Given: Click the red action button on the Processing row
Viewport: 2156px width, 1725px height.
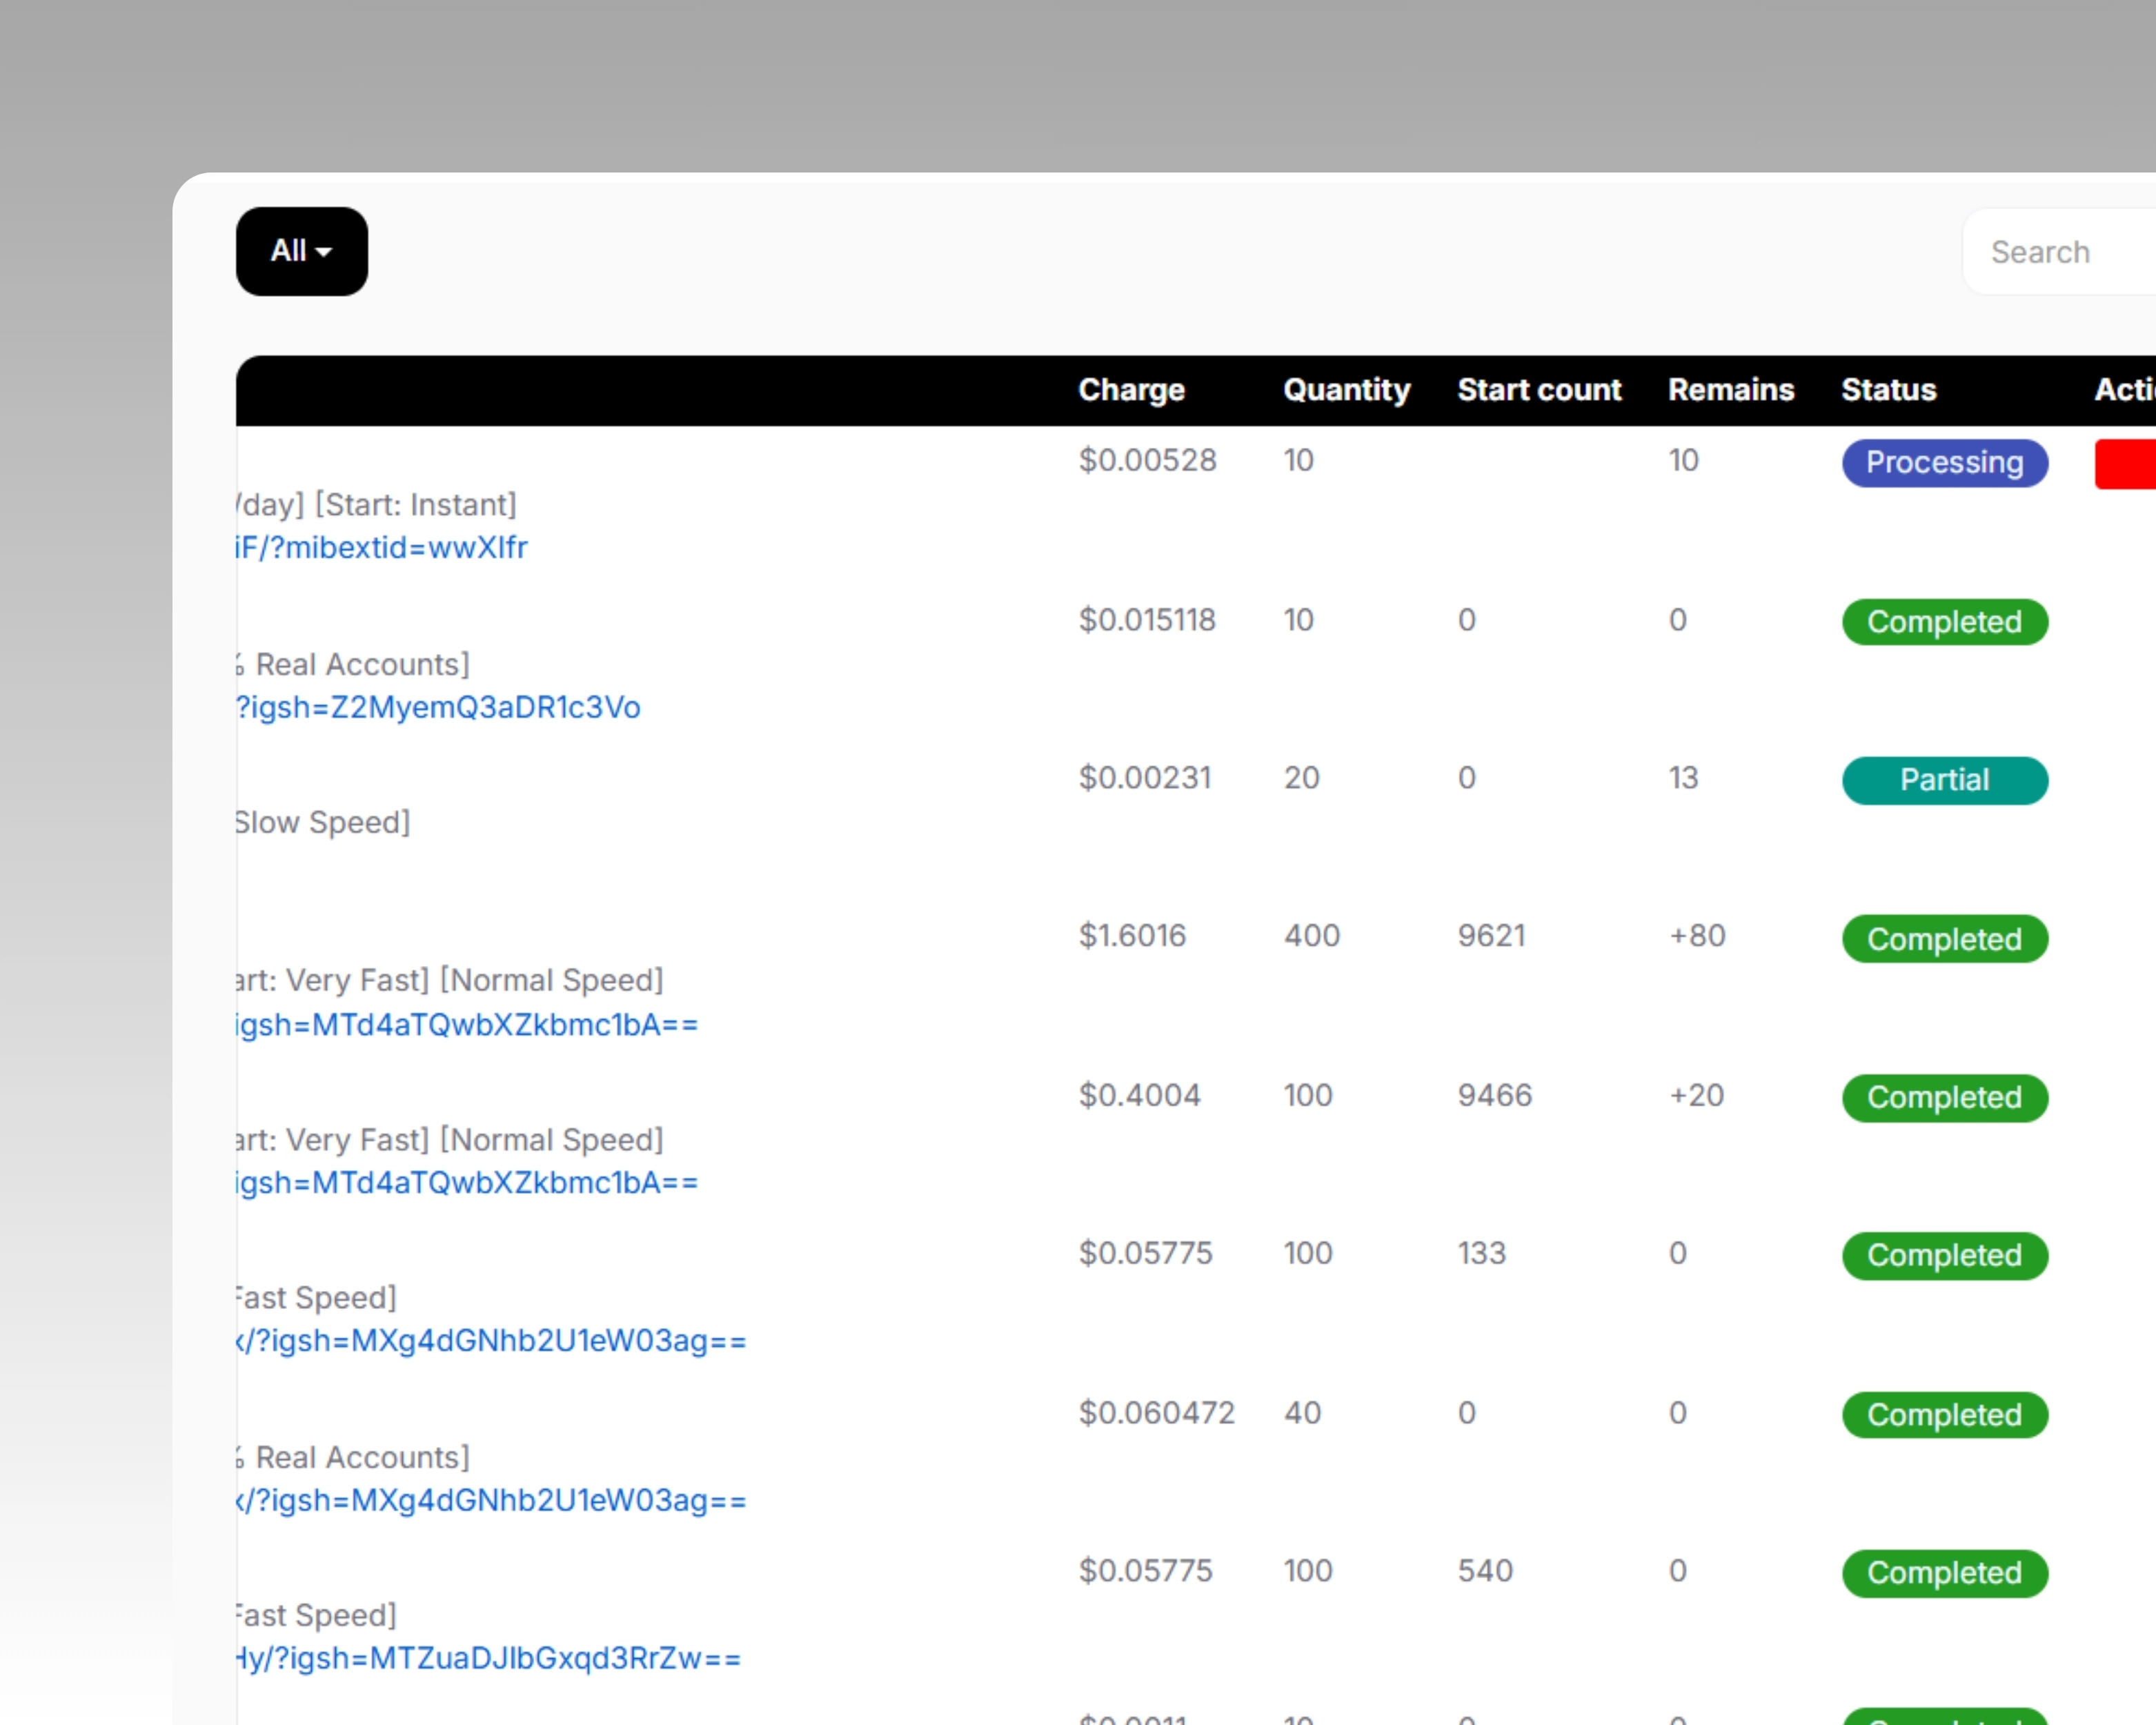Looking at the screenshot, I should [x=2127, y=464].
